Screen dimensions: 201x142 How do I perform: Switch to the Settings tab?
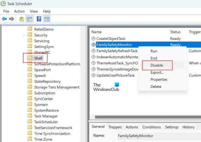coord(172,127)
